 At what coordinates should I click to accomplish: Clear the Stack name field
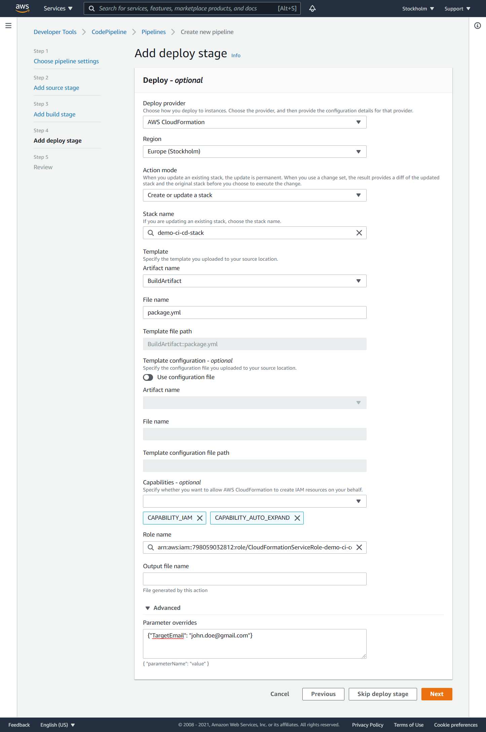(x=359, y=233)
